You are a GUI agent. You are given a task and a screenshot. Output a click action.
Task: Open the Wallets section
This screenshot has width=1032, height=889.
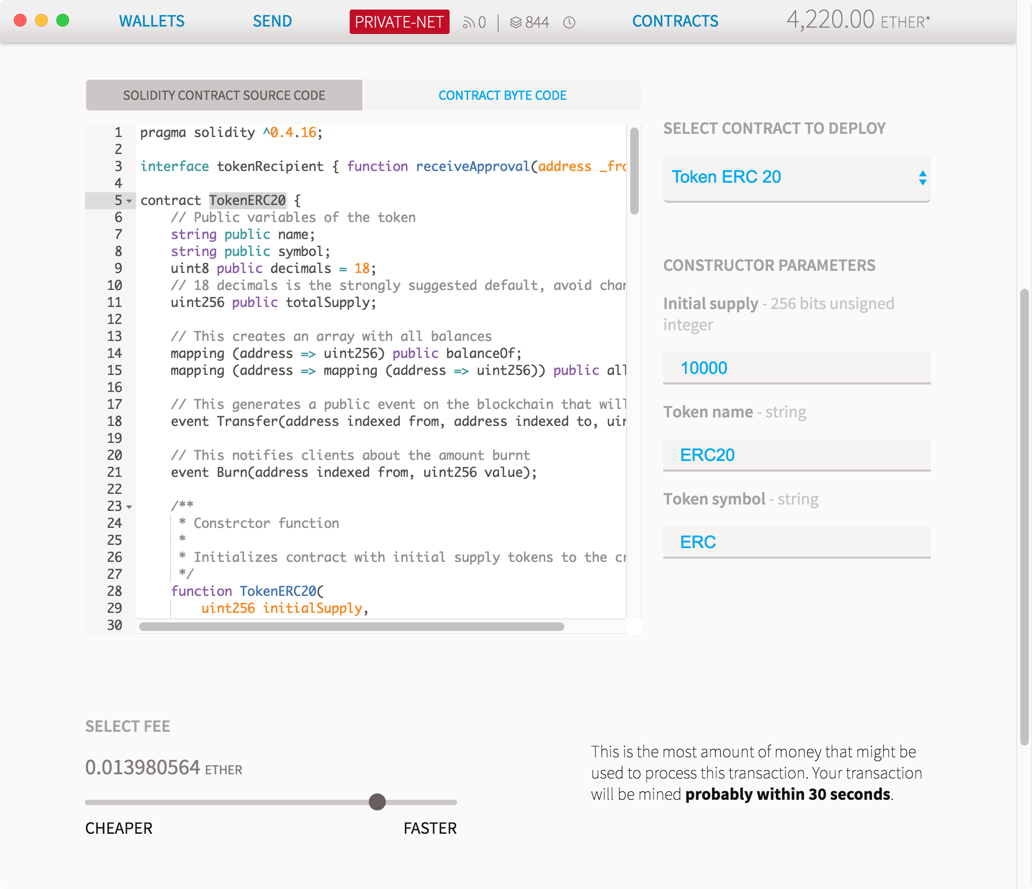[x=151, y=21]
